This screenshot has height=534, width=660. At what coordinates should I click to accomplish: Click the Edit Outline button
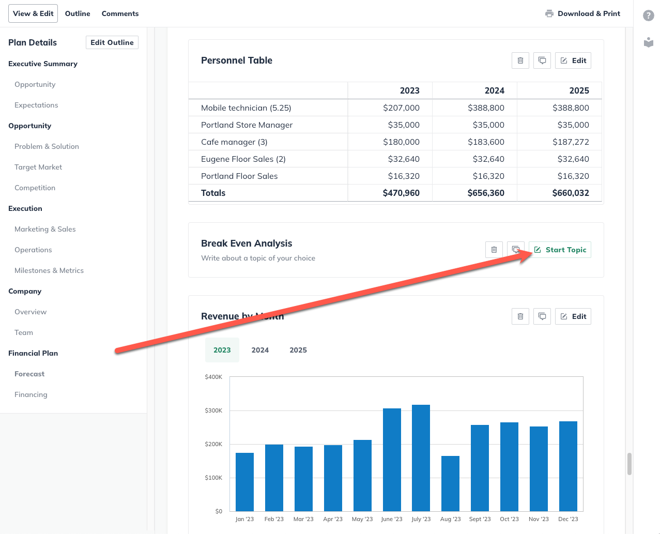(112, 42)
